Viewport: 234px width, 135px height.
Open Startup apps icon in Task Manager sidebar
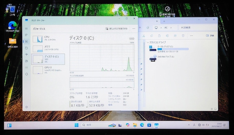26,55
